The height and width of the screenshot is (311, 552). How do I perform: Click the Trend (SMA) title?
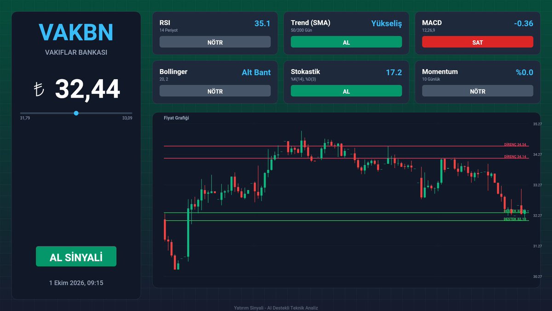tap(310, 23)
